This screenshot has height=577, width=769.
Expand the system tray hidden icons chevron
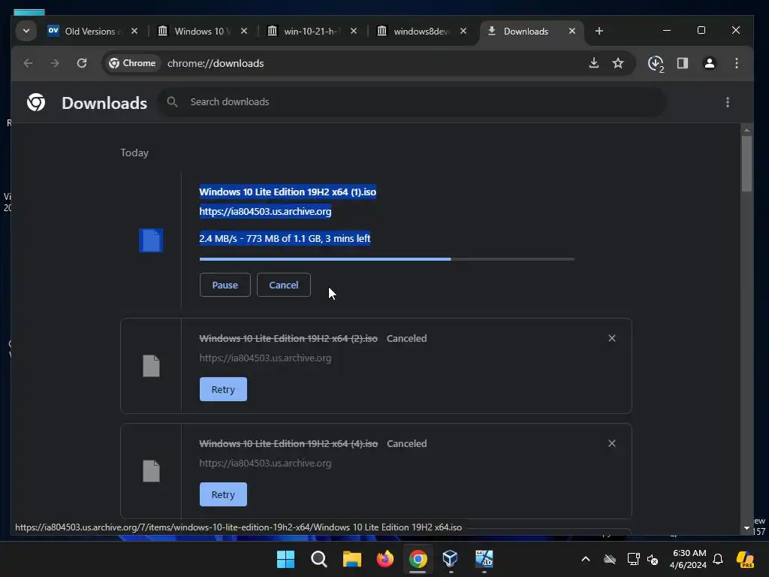pos(586,559)
